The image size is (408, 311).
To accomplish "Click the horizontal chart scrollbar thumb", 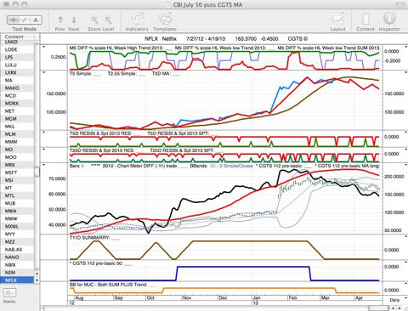I will (378, 308).
